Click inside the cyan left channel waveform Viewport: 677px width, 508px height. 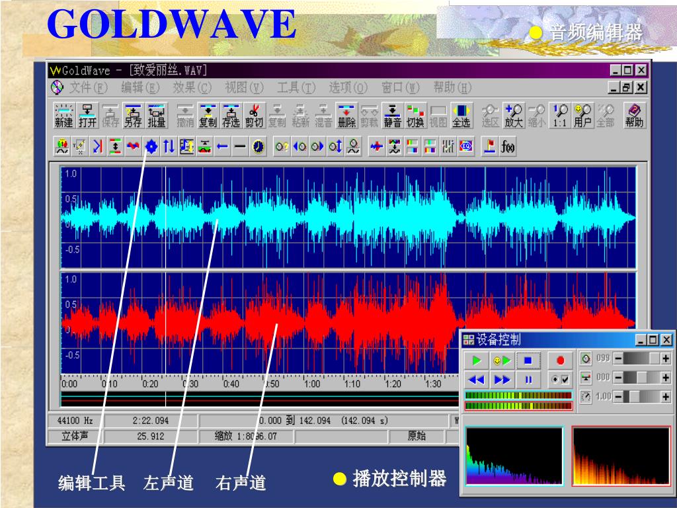[x=348, y=217]
